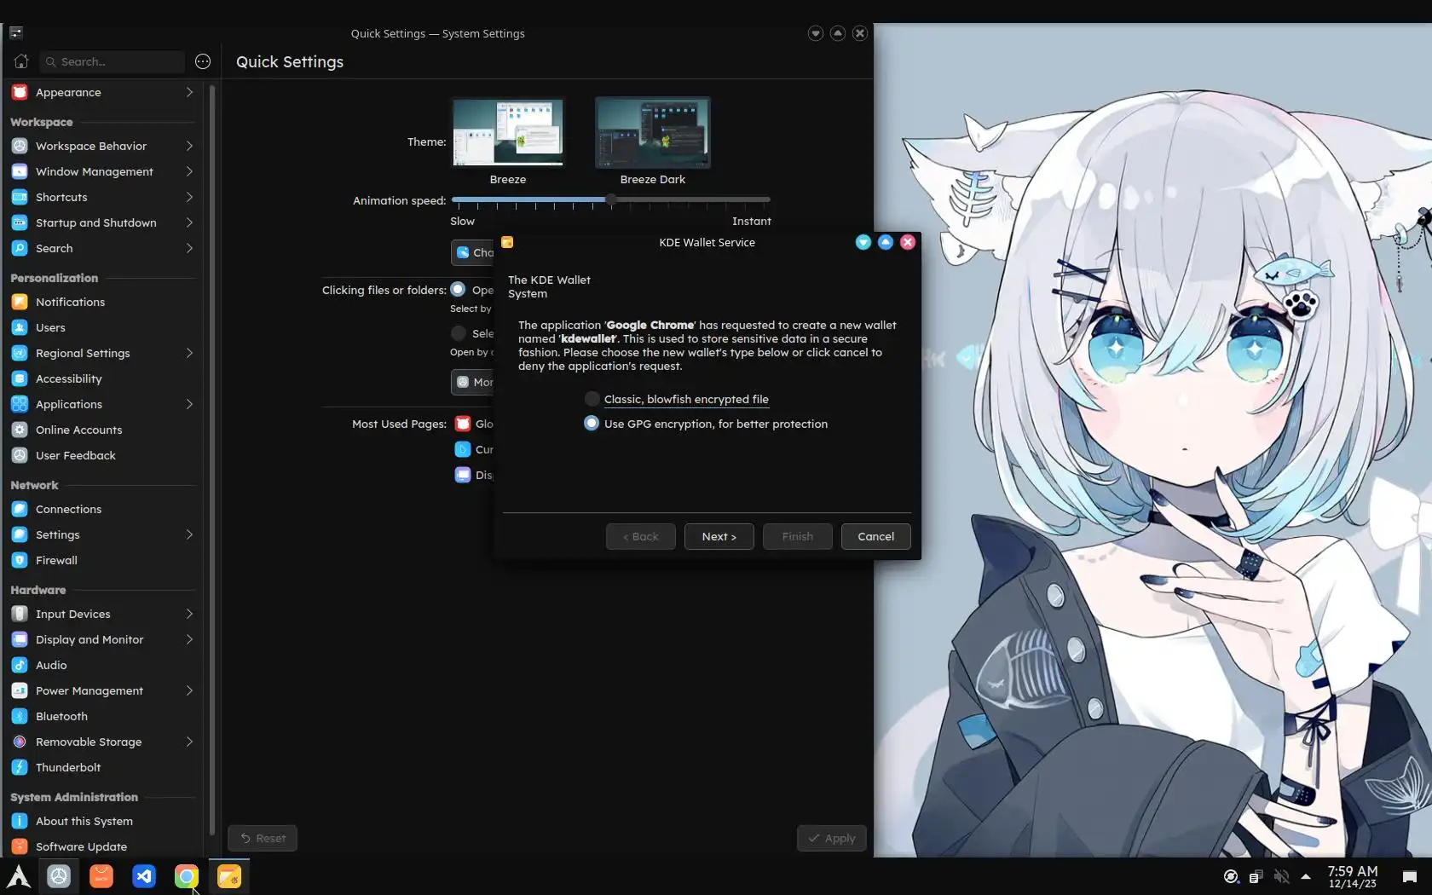The width and height of the screenshot is (1432, 895).
Task: Click the clock showing 7:59 AM
Action: [x=1352, y=876]
